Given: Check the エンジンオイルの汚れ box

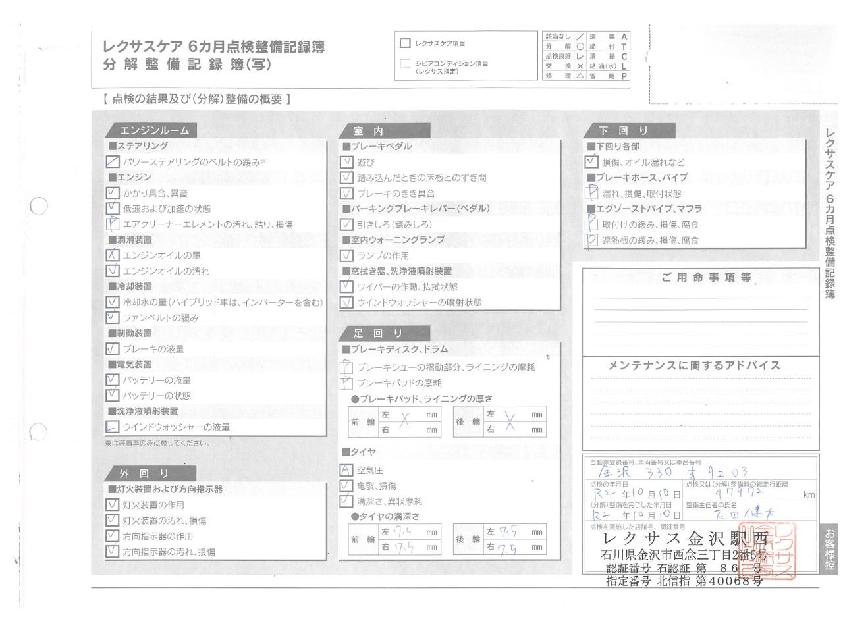Looking at the screenshot, I should coord(113,271).
